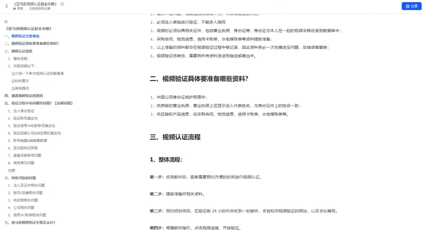423x232 pixels.
Task: Go to ②材料展示 outline entry
Action: click(20, 81)
